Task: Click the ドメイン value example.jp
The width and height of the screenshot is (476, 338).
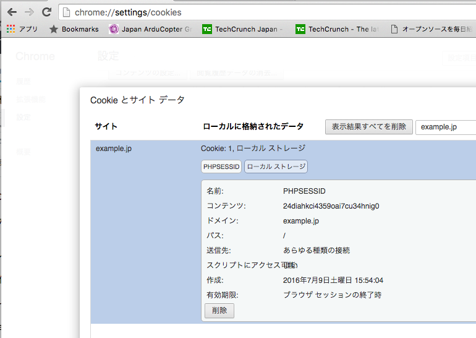Action: tap(301, 221)
